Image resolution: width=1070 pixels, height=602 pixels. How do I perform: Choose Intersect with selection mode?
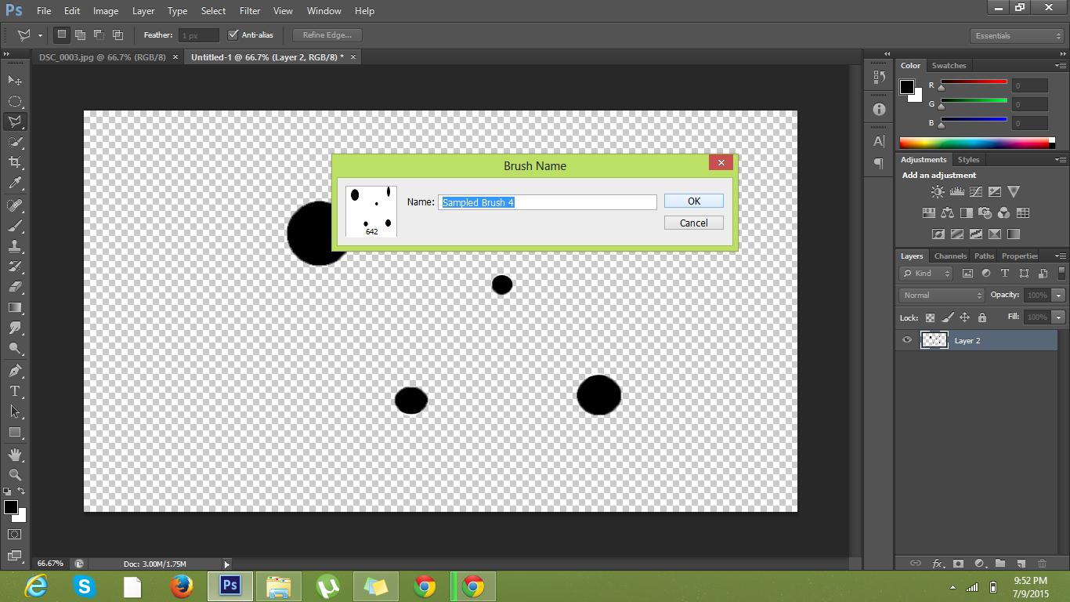118,34
